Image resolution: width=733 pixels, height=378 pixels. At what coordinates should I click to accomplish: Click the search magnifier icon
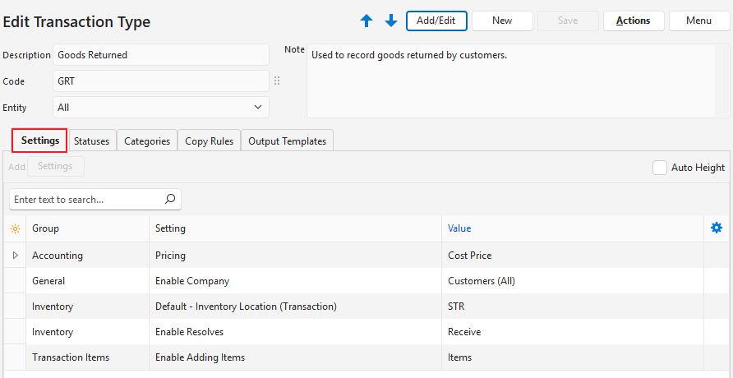pos(170,199)
